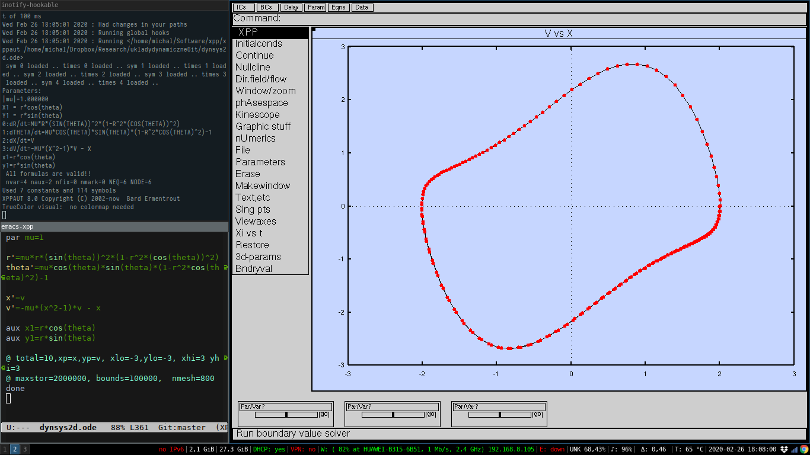Select Text,etc menu item

[270, 198]
